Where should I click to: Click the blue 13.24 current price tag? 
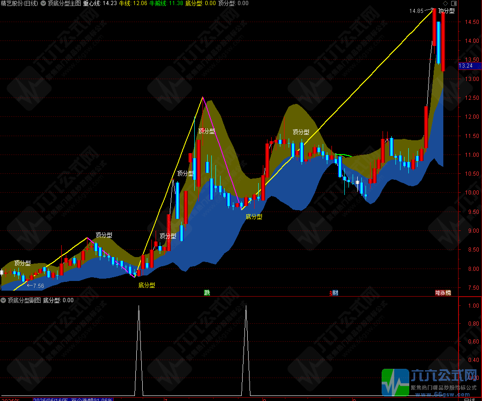pos(466,66)
